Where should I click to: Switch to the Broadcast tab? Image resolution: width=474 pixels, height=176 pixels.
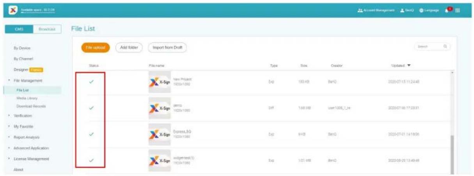[47, 29]
